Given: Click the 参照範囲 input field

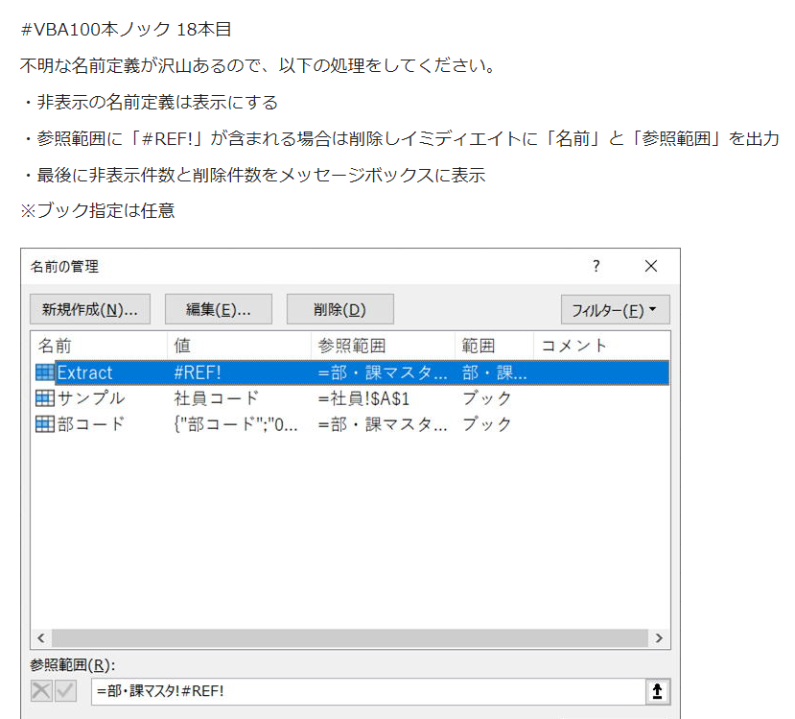Looking at the screenshot, I should (x=368, y=691).
